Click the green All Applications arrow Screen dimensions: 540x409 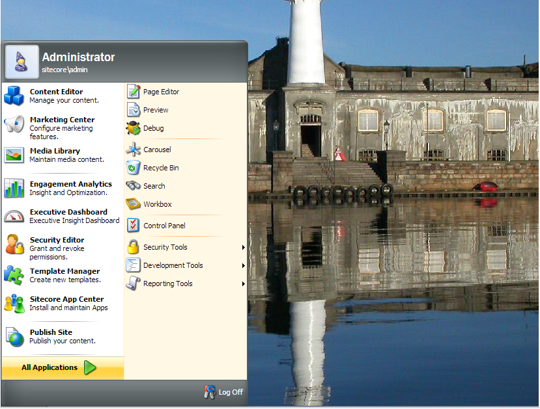(x=90, y=367)
